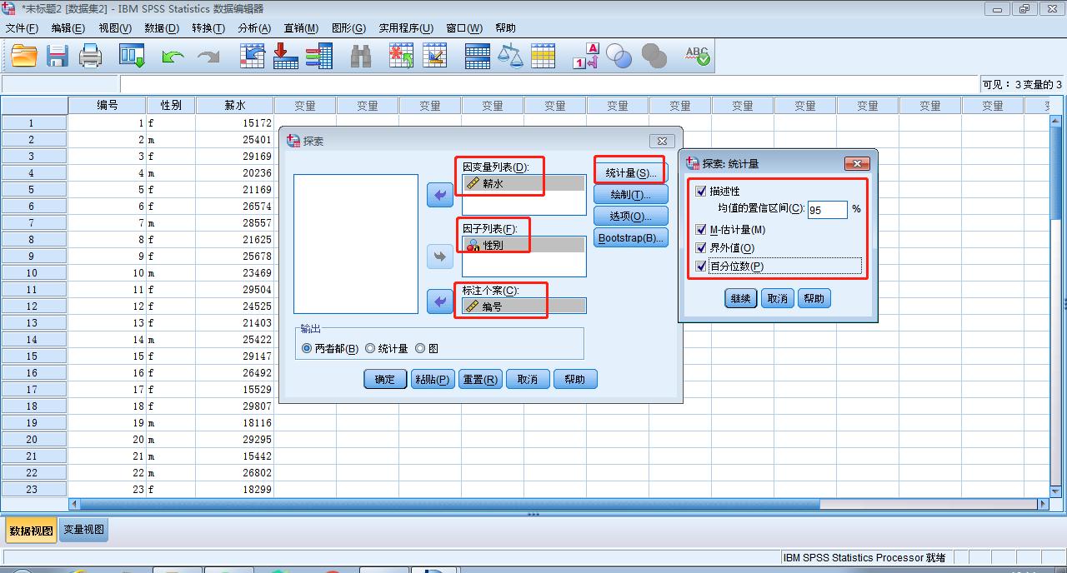
Task: Close the 探索 dialog with its X
Action: point(662,141)
